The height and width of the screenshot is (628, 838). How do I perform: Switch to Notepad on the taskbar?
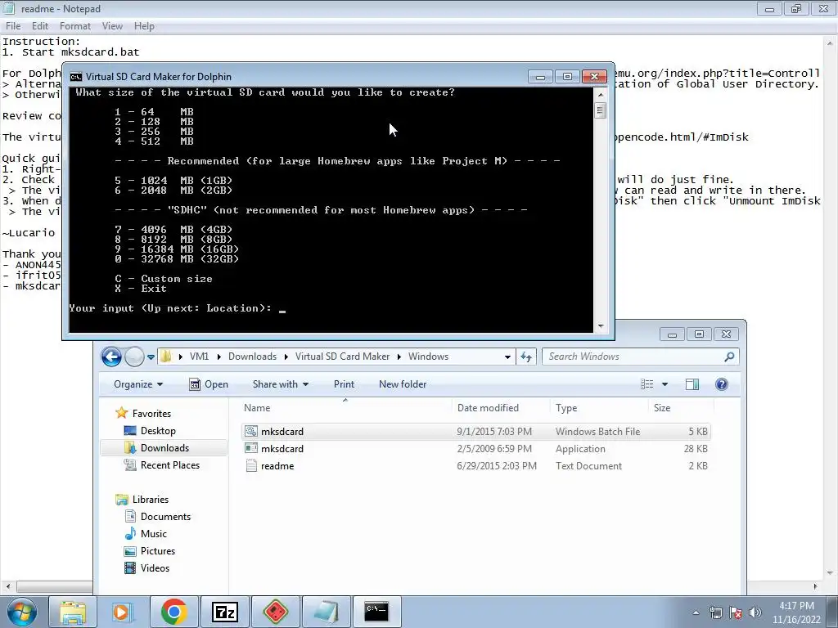pyautogui.click(x=326, y=612)
